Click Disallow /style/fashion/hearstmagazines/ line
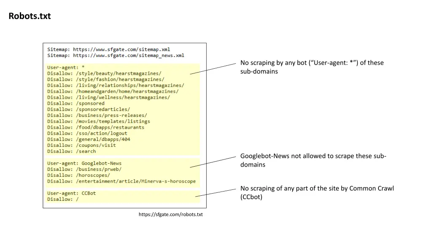 point(105,79)
